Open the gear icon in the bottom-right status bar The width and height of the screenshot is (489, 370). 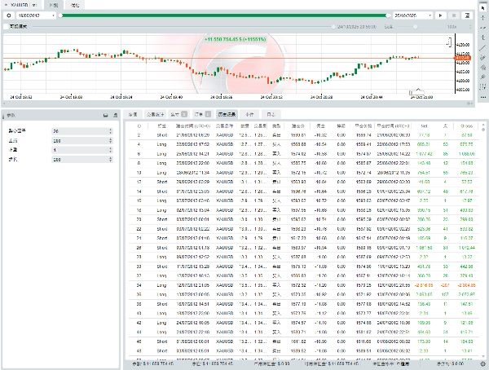click(x=482, y=364)
